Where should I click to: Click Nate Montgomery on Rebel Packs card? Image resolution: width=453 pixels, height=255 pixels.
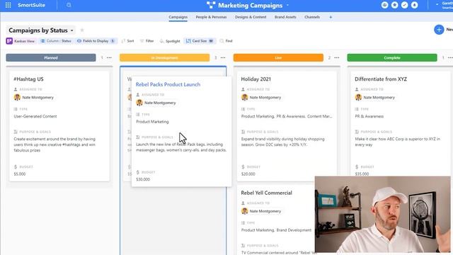click(156, 103)
